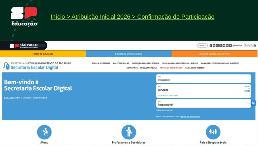Click the Flickr social icon
Image resolution: width=258 pixels, height=146 pixels.
tap(220, 45)
